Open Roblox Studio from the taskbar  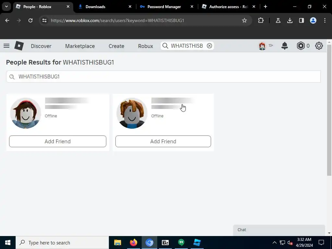(x=197, y=243)
